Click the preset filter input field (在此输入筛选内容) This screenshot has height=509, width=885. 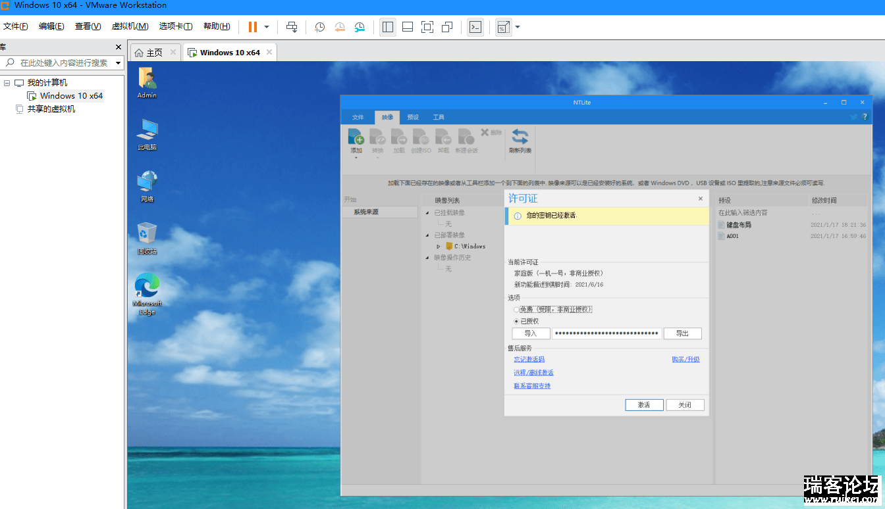(761, 213)
